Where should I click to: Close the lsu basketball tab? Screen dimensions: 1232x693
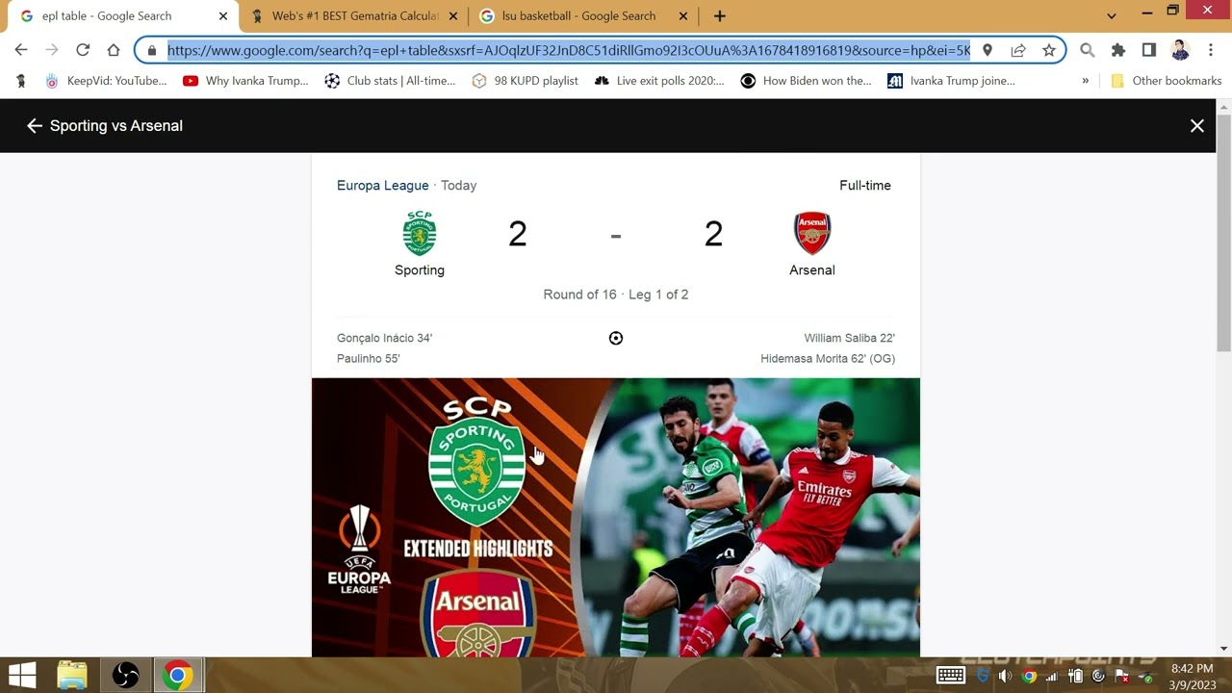point(683,16)
